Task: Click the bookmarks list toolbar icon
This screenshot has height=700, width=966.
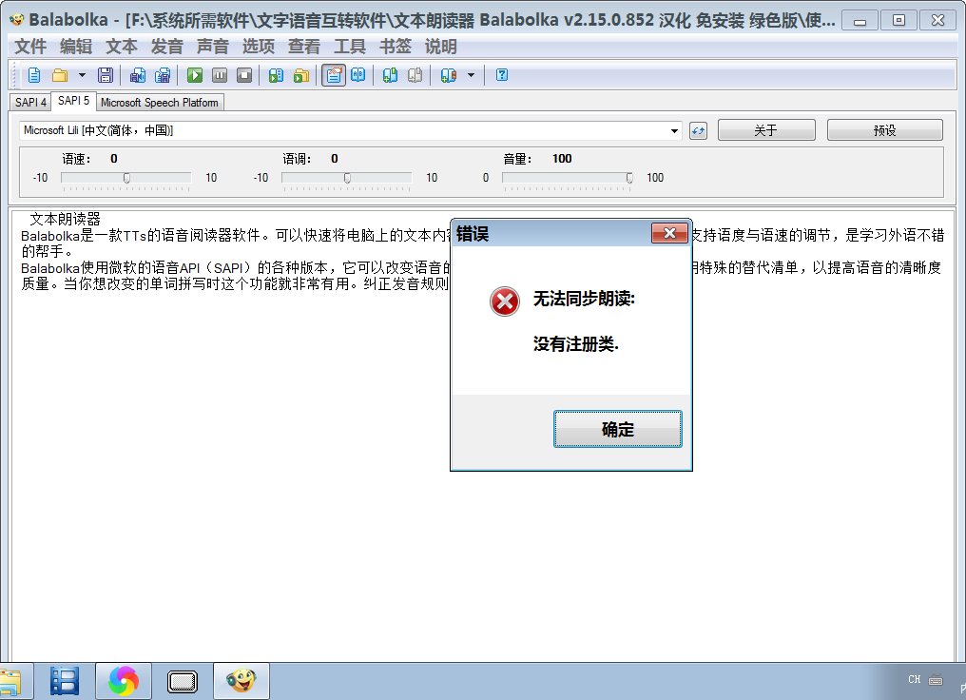Action: pyautogui.click(x=449, y=75)
